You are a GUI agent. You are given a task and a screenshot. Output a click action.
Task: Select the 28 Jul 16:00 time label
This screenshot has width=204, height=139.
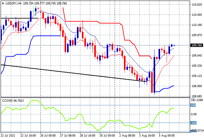tap(87, 136)
